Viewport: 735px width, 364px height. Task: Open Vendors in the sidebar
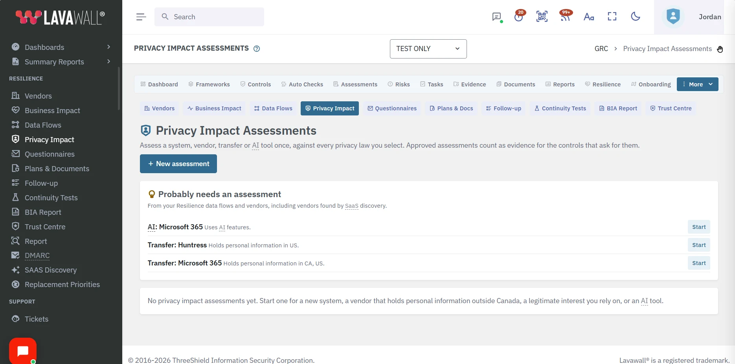click(38, 96)
